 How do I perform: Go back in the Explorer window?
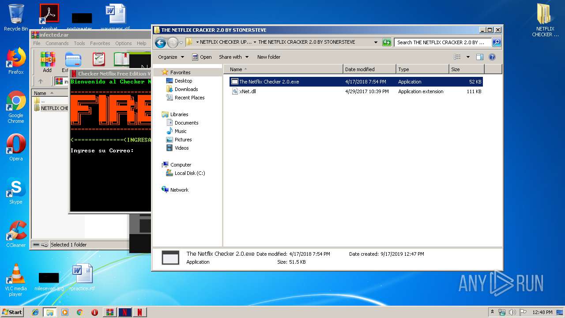(160, 42)
